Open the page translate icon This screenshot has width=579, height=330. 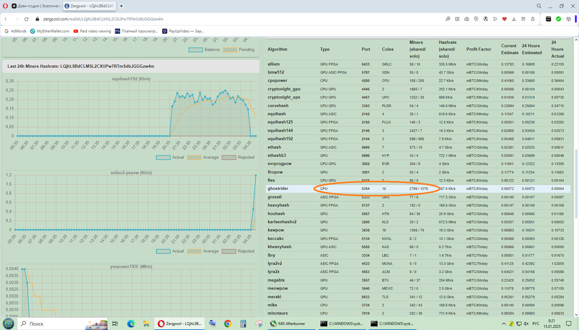[x=485, y=19]
